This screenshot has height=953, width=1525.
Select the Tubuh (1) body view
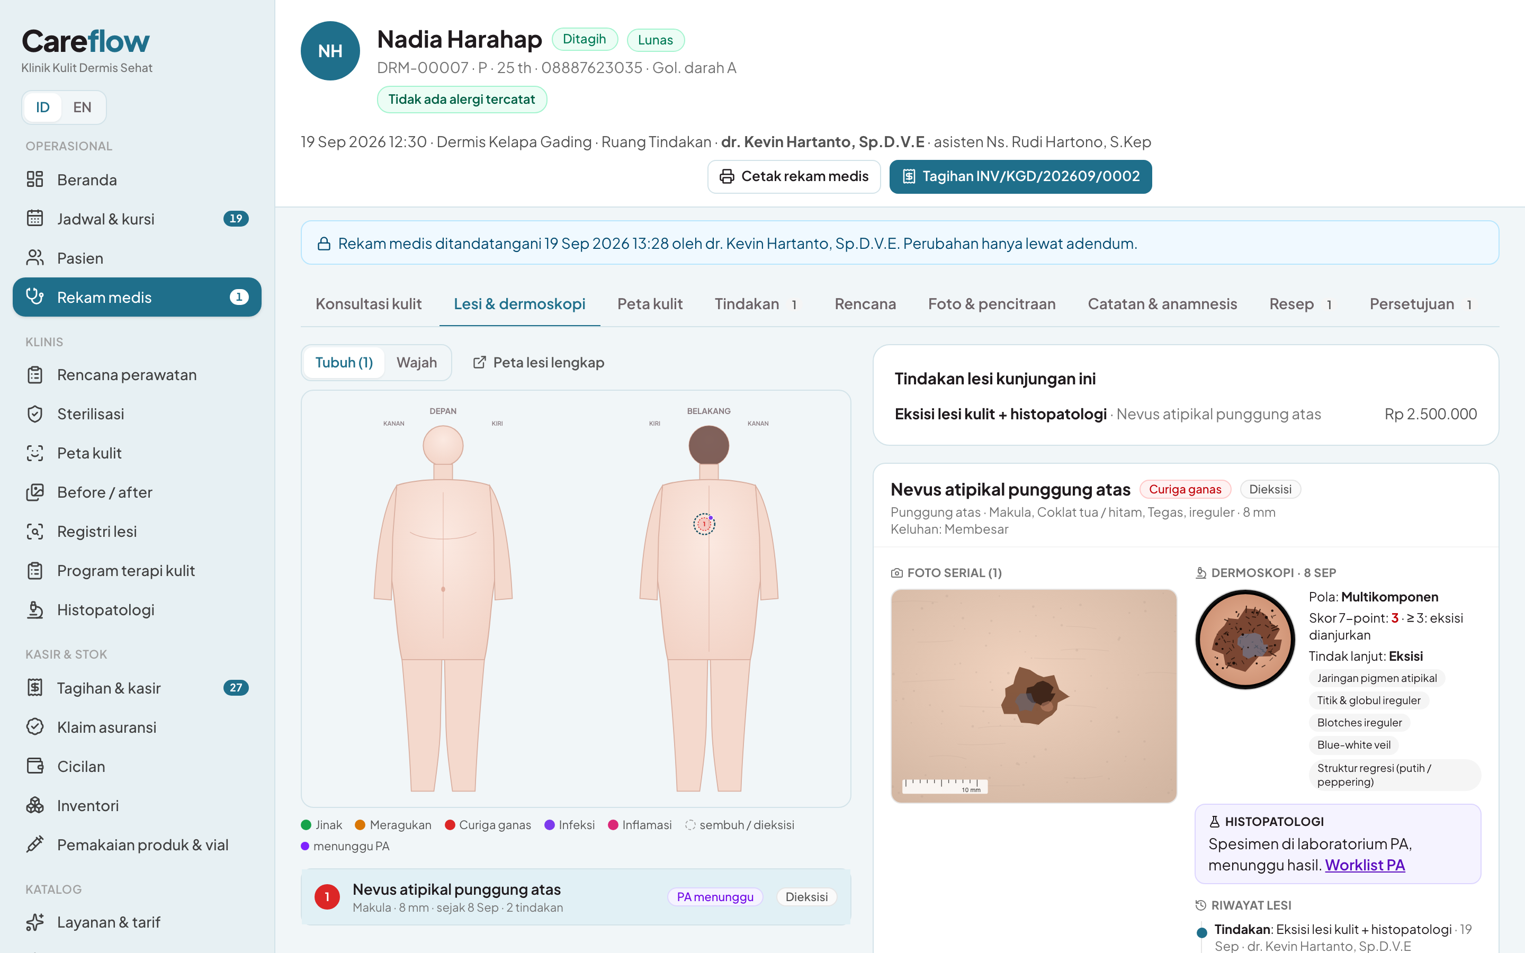tap(344, 363)
